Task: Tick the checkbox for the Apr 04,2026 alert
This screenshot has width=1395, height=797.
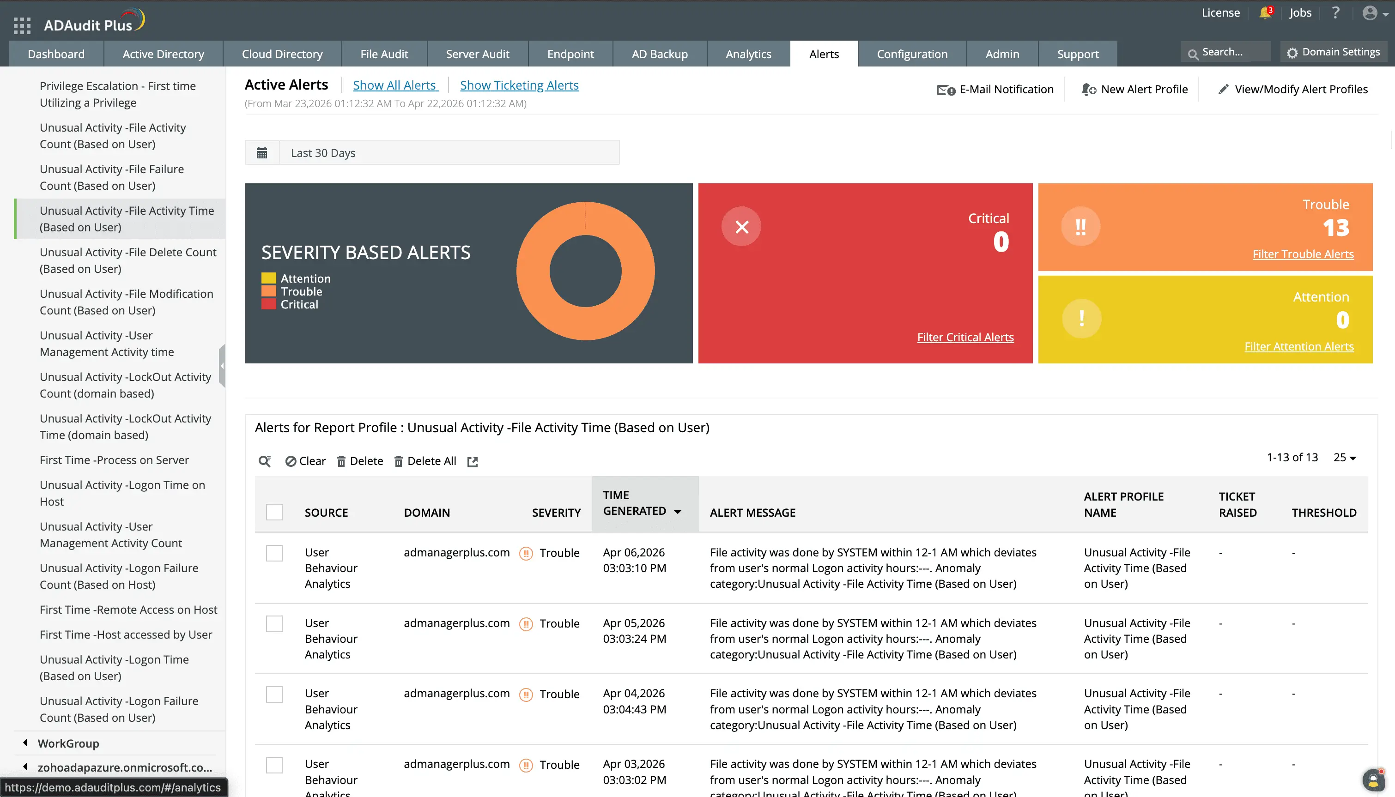Action: click(x=274, y=694)
